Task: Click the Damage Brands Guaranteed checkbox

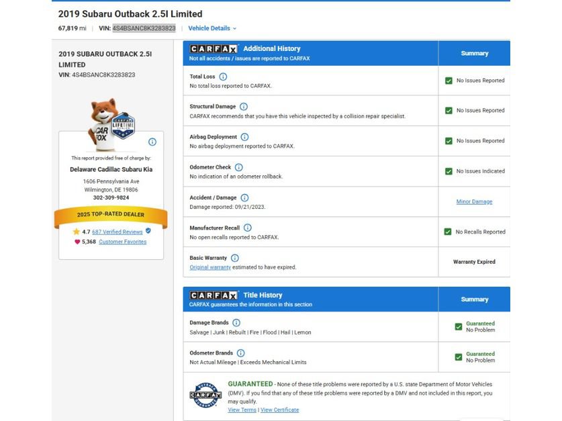Action: click(x=459, y=327)
